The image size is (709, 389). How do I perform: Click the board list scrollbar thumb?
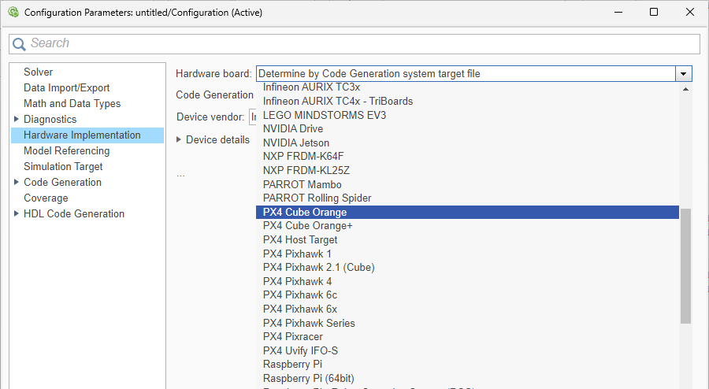685,265
